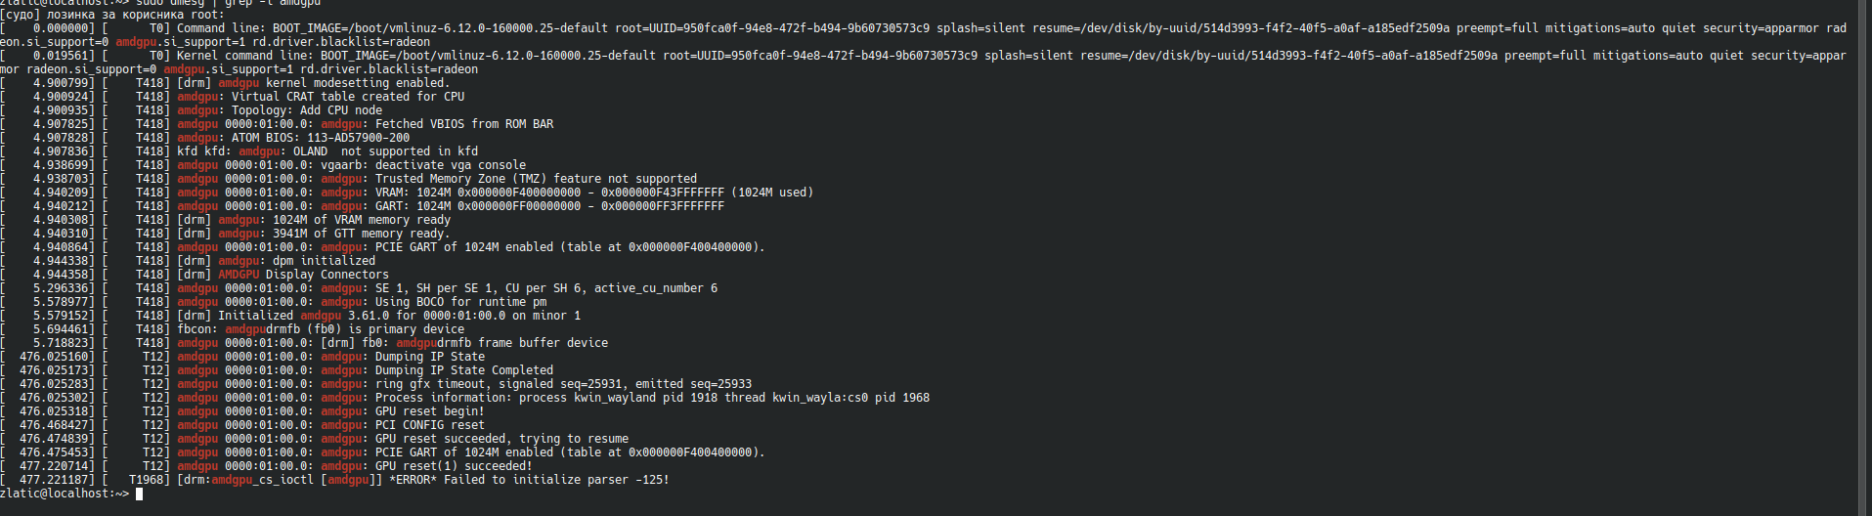1872x516 pixels.
Task: Click the 'Topology: Add CPU node' line
Action: click(x=306, y=110)
